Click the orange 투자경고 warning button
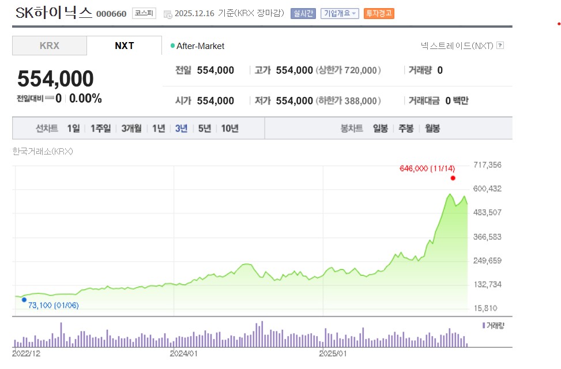 [x=379, y=13]
